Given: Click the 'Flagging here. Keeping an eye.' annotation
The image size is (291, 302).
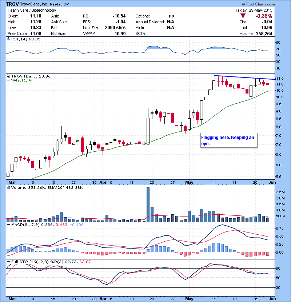Looking at the screenshot, I should click(229, 140).
